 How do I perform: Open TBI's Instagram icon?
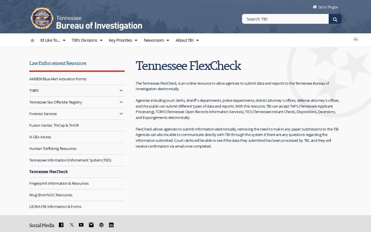point(91,225)
